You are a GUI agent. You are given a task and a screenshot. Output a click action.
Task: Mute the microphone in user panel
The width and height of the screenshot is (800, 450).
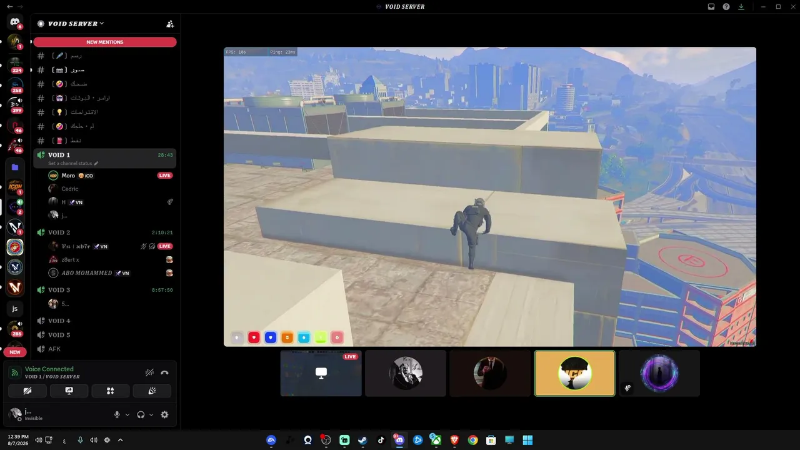pyautogui.click(x=117, y=414)
